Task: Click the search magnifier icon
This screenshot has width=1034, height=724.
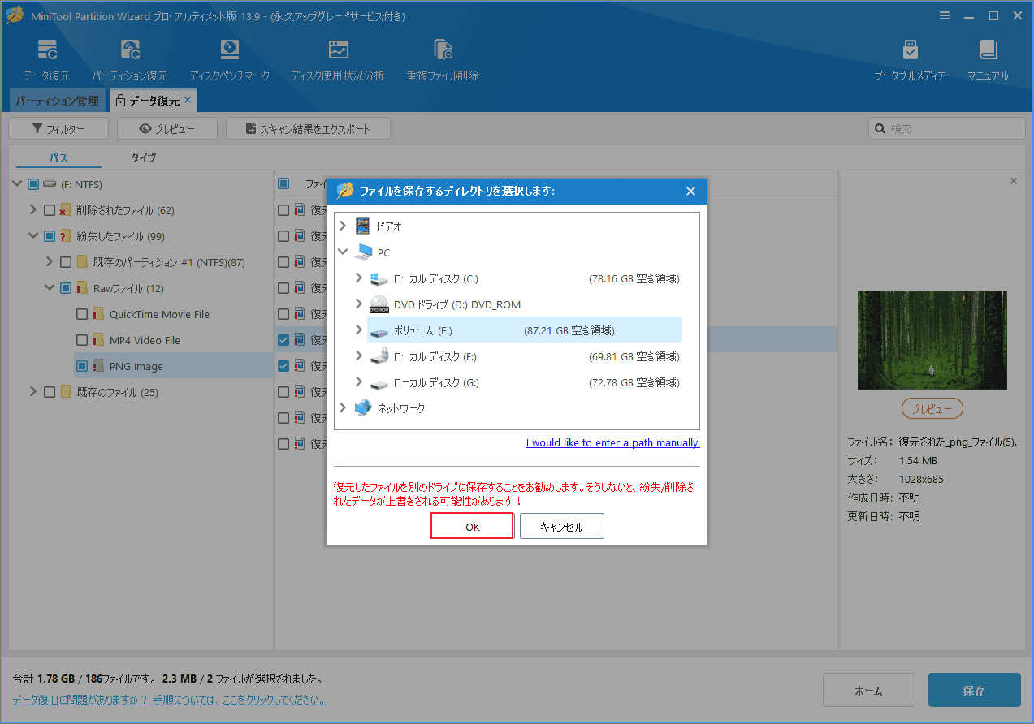Action: pyautogui.click(x=880, y=128)
